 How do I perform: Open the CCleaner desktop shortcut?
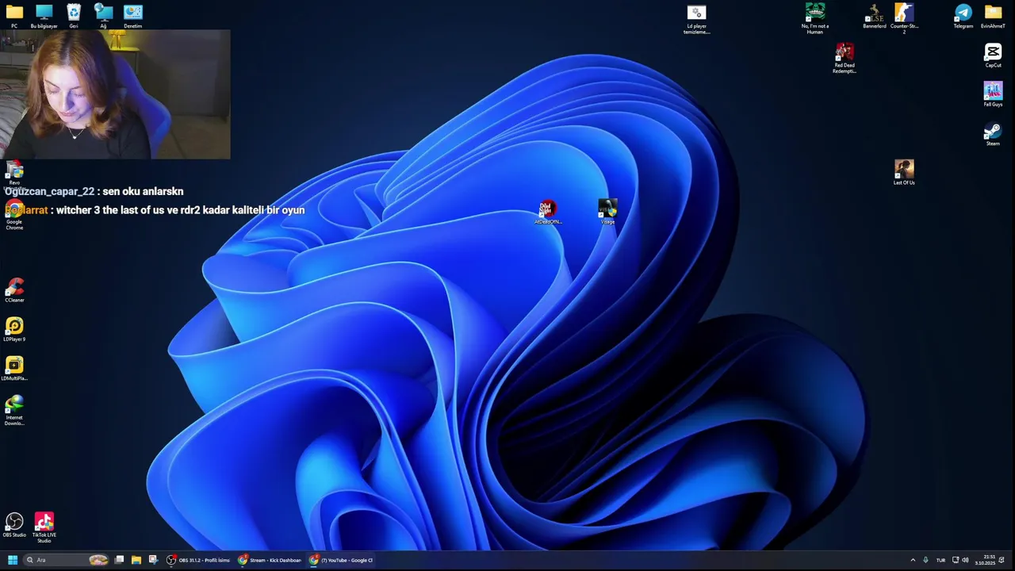(14, 289)
